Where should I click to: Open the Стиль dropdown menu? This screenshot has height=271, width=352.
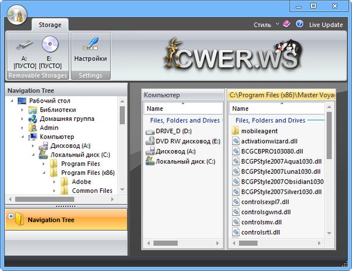(x=265, y=25)
